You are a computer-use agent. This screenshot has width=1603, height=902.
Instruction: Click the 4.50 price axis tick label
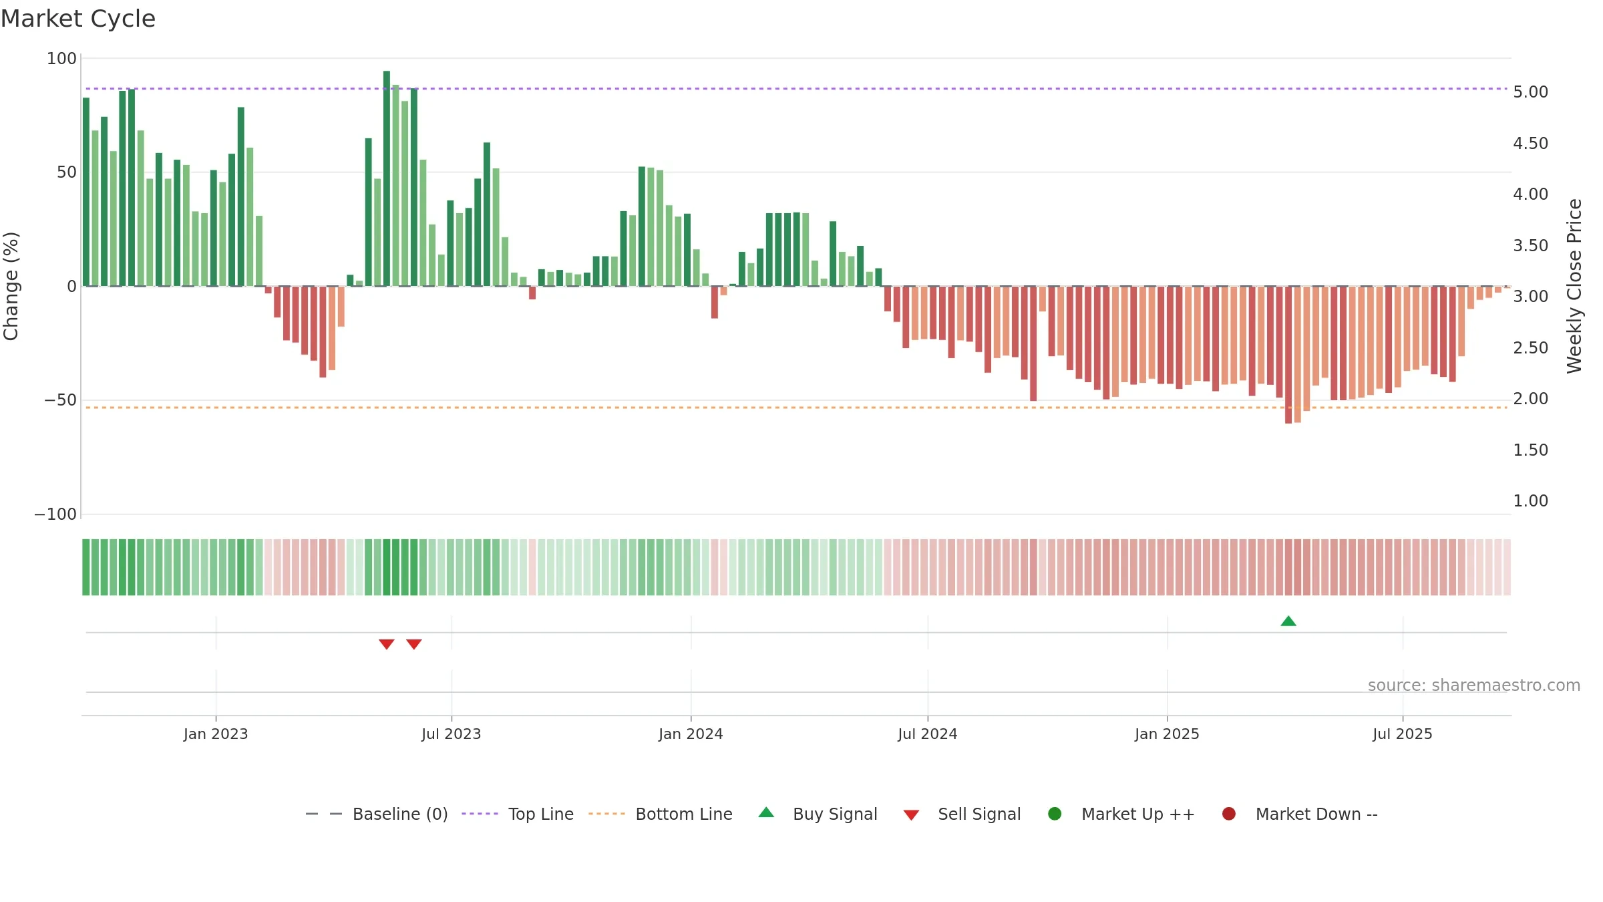click(x=1531, y=144)
